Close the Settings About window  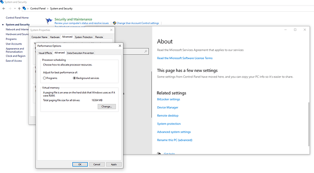tap(304, 30)
